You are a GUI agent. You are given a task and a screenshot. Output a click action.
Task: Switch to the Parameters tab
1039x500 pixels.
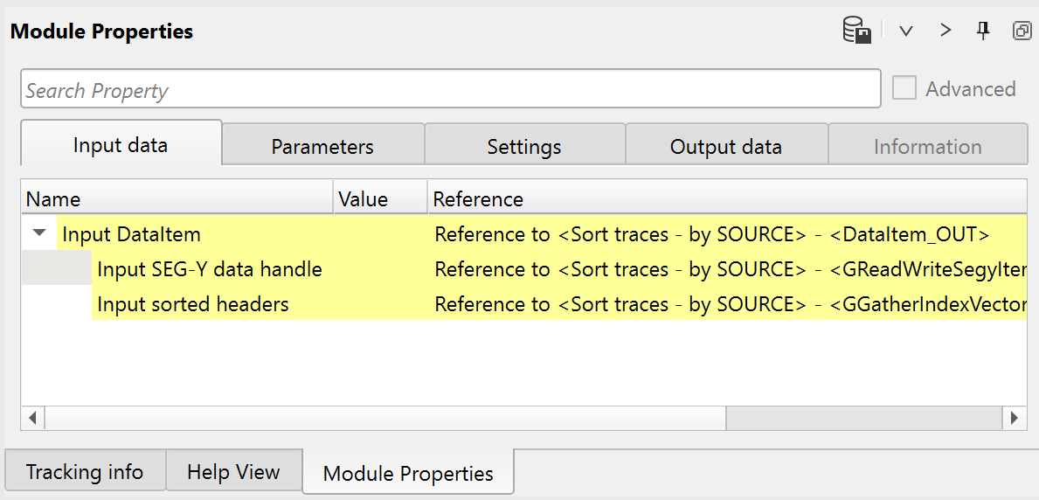click(x=322, y=147)
